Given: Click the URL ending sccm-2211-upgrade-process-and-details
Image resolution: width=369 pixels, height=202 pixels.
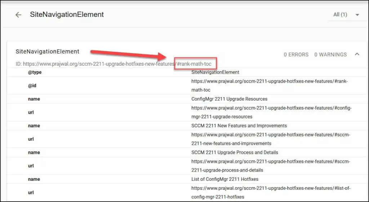Looking at the screenshot, I should [271, 166].
